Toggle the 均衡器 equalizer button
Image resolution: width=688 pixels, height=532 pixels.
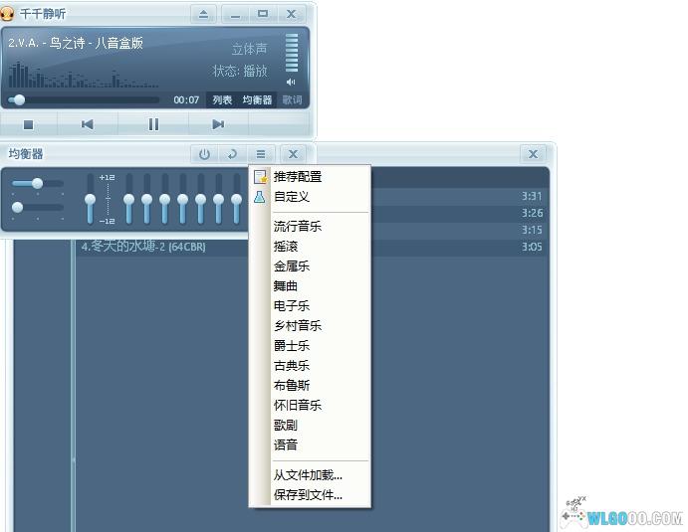tap(257, 99)
